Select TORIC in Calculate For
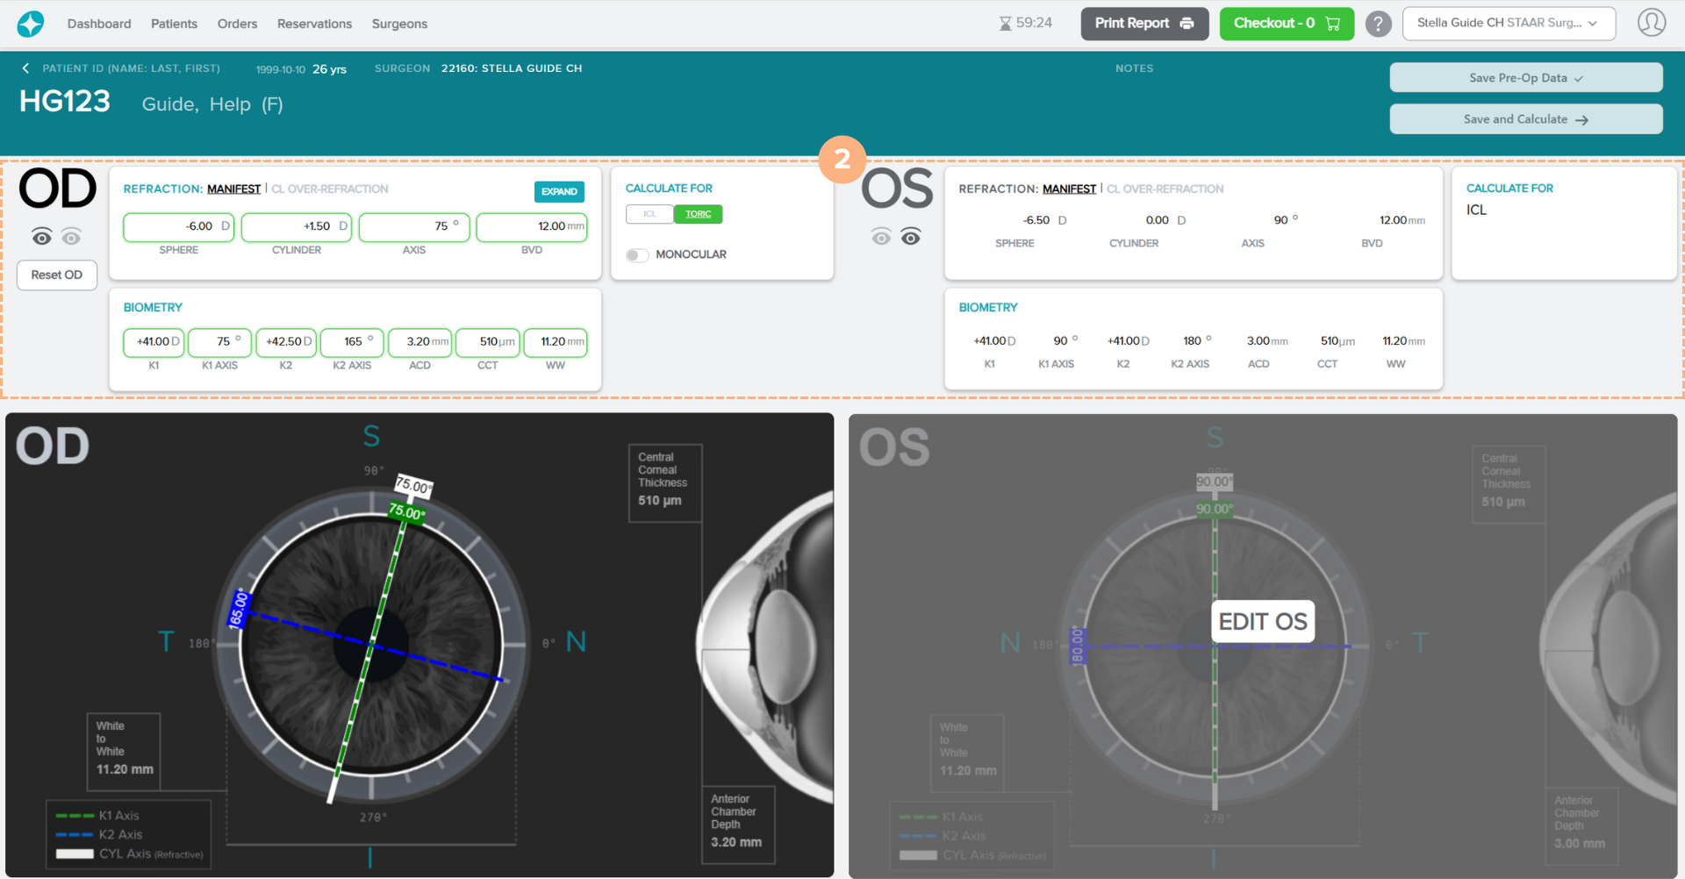The image size is (1685, 879). point(698,214)
